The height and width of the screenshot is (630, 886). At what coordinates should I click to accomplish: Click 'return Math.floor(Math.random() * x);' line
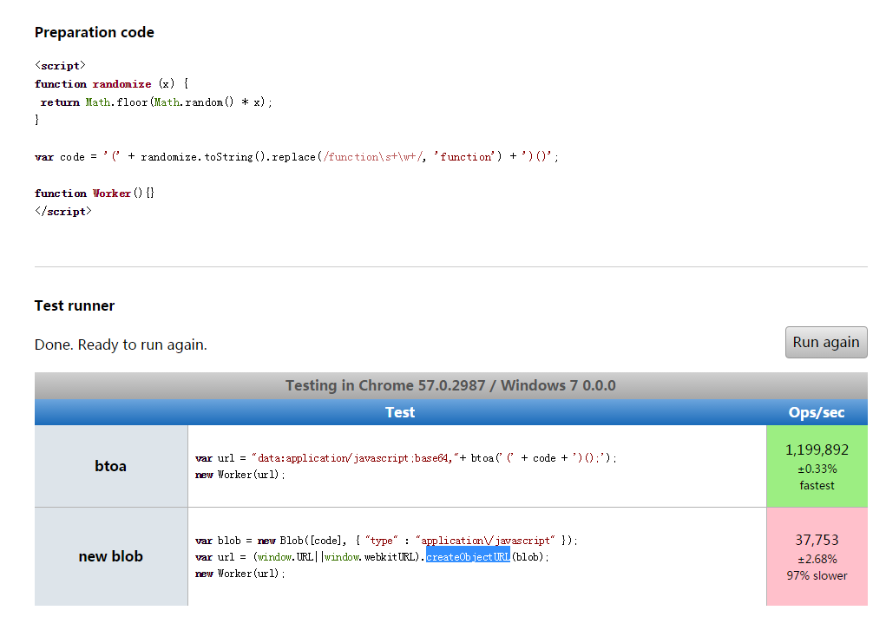coord(156,102)
